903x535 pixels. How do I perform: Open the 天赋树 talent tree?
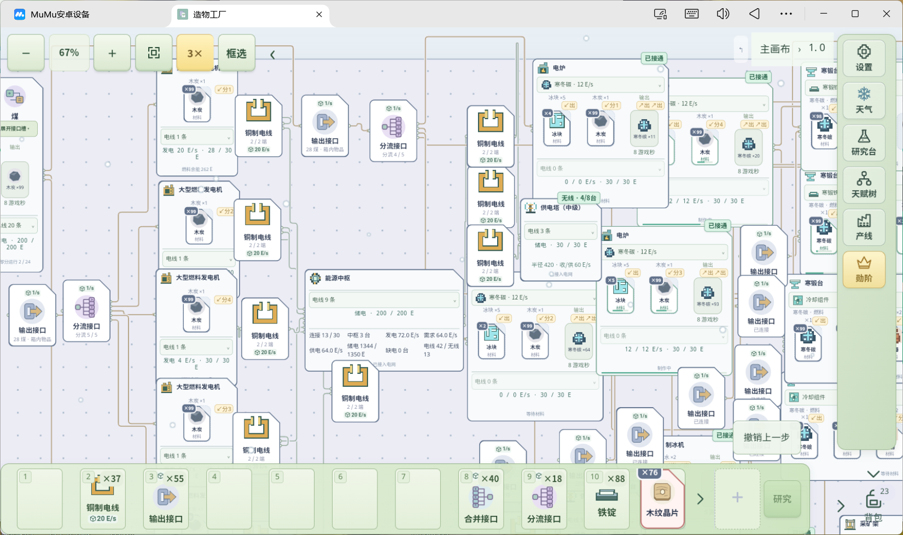[864, 184]
